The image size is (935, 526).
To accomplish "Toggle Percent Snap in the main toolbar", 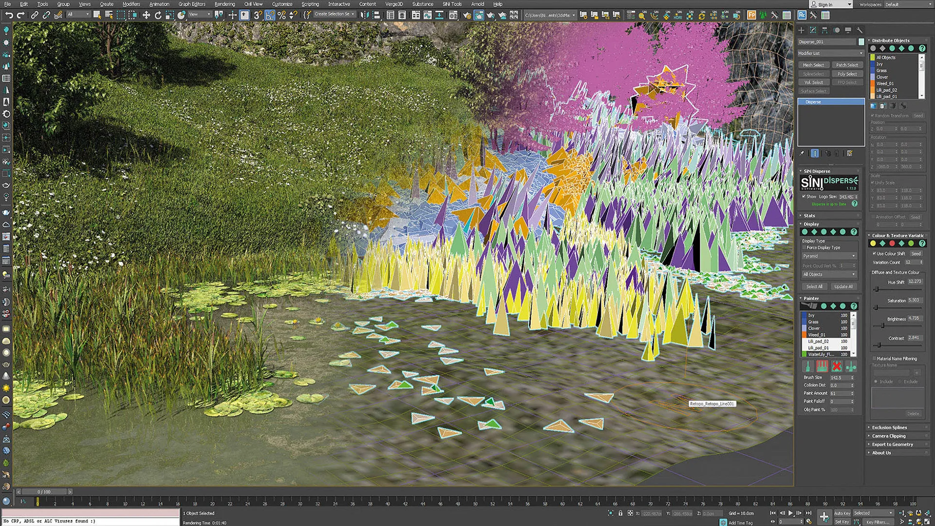I will pos(281,15).
